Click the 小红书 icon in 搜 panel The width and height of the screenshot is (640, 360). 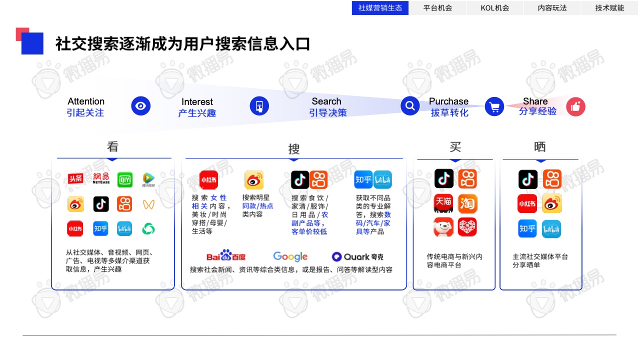208,180
